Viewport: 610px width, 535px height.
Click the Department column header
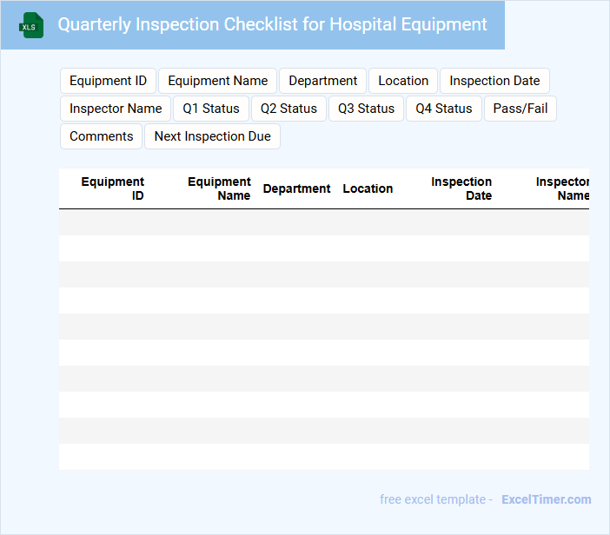[x=296, y=188]
